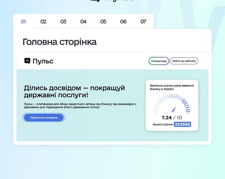Click Увійти до кабінету button

[184, 61]
